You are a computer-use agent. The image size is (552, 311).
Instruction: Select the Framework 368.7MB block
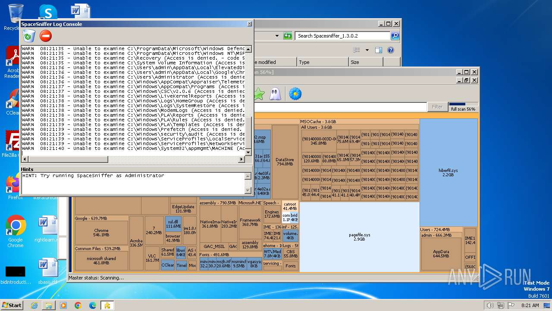coord(250,222)
